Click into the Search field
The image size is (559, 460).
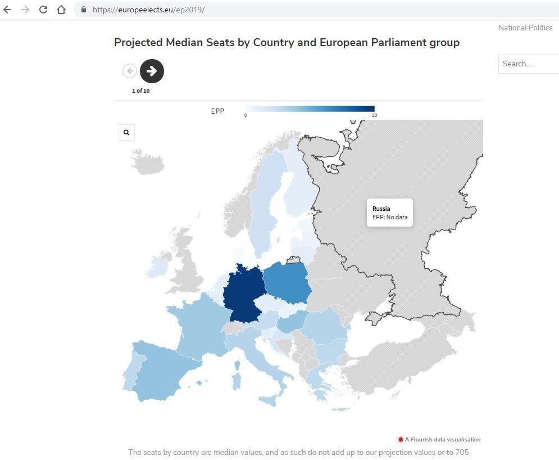(x=529, y=64)
